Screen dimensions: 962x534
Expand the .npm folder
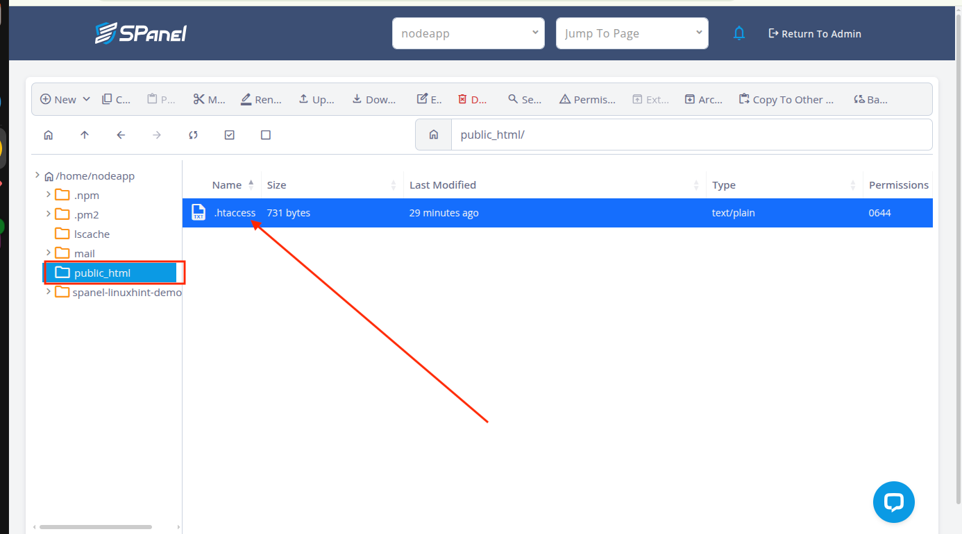[48, 195]
